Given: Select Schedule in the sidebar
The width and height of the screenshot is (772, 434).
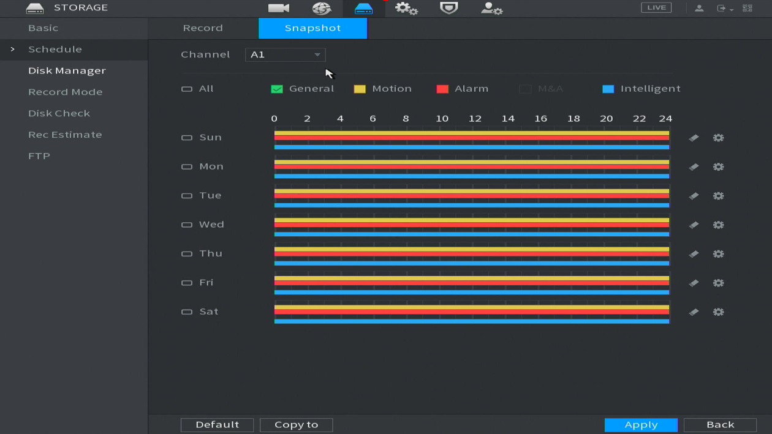Looking at the screenshot, I should (55, 49).
